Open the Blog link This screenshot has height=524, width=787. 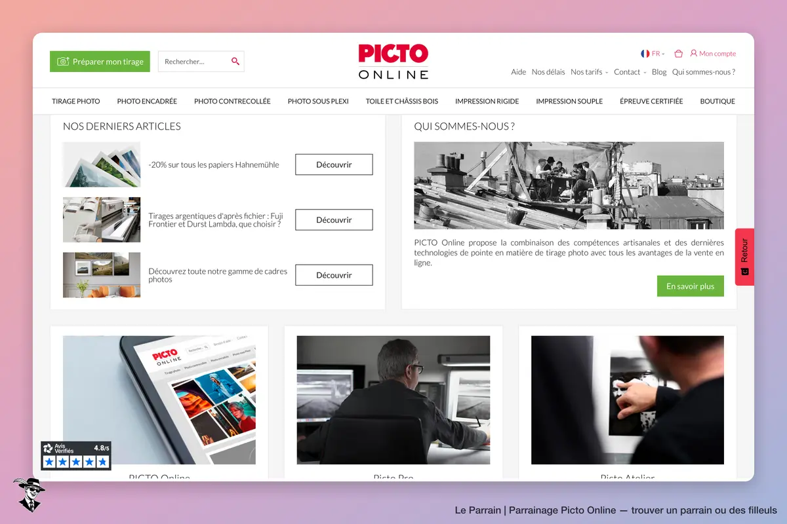point(659,72)
